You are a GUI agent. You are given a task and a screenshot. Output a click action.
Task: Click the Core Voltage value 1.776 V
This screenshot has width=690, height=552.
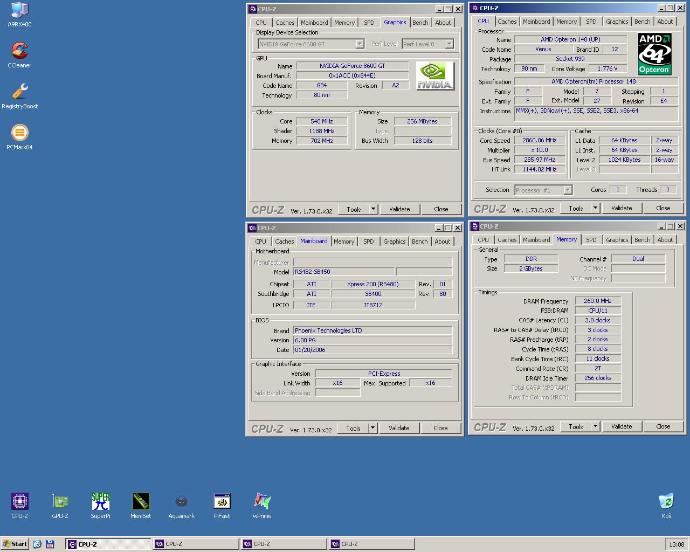pos(608,68)
